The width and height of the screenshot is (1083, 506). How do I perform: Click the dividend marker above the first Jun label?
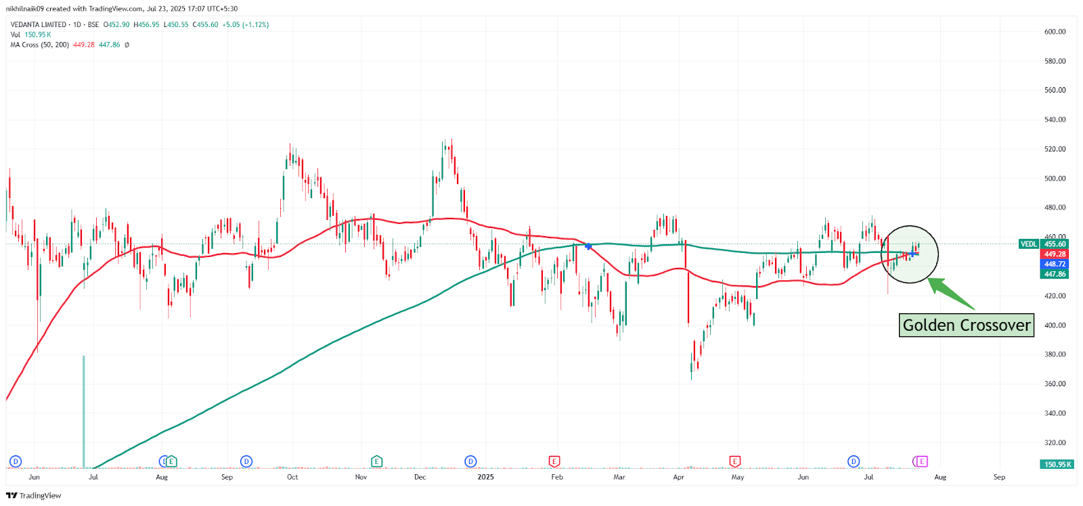pyautogui.click(x=16, y=461)
